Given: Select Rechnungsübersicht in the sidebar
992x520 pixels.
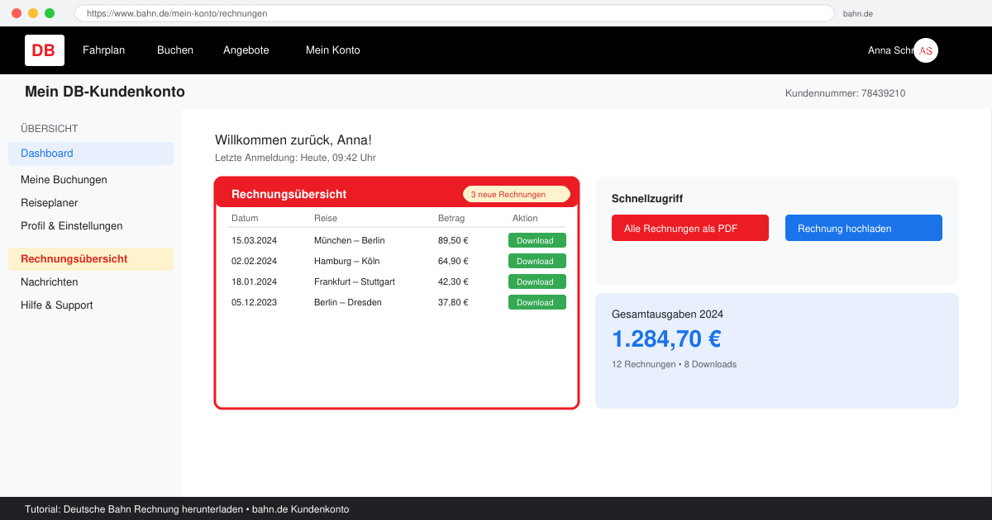Looking at the screenshot, I should (91, 259).
